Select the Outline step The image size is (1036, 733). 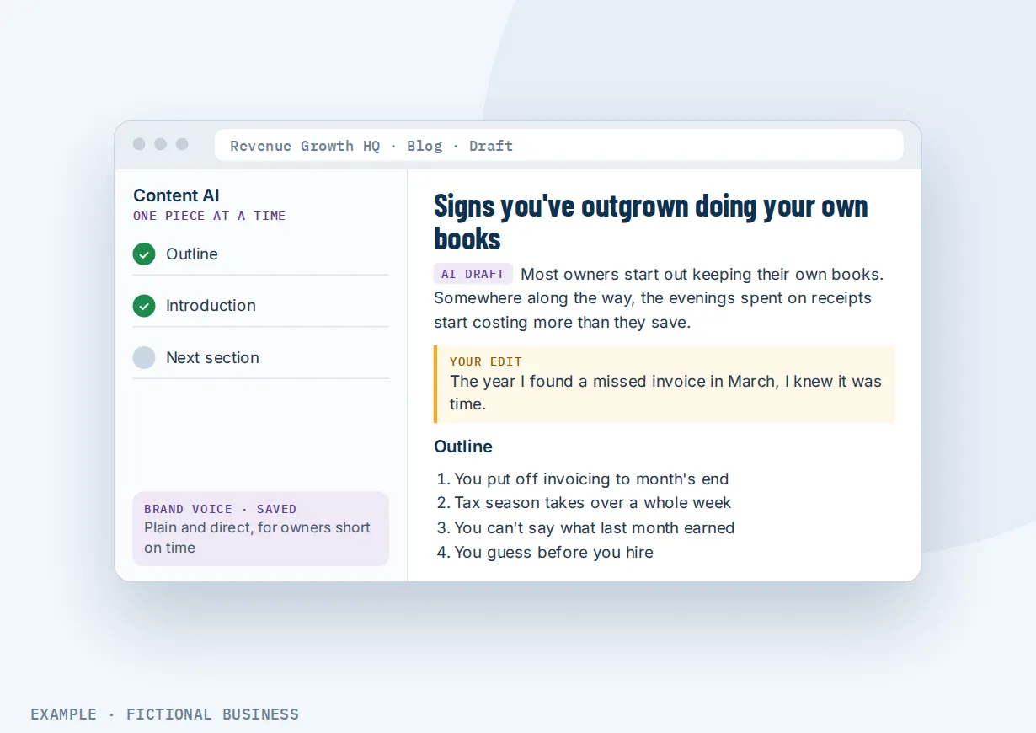point(260,254)
